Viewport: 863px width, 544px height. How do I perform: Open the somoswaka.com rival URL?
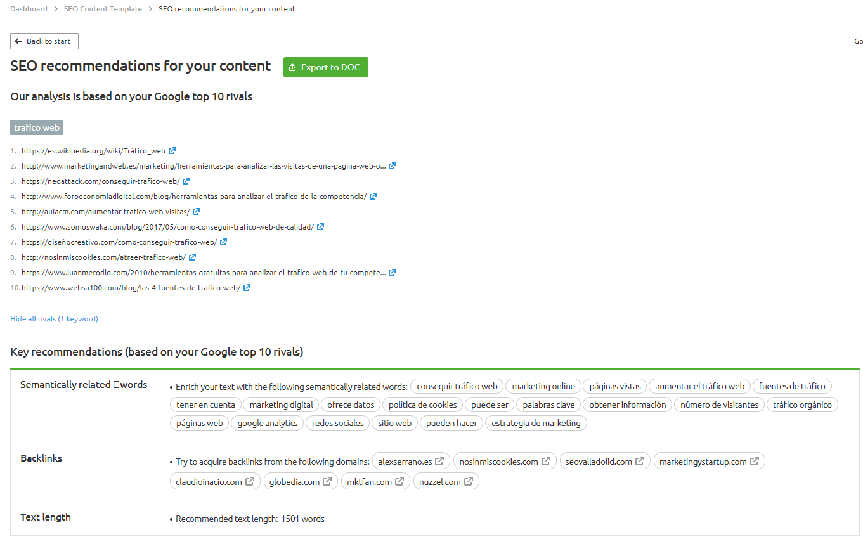[167, 227]
